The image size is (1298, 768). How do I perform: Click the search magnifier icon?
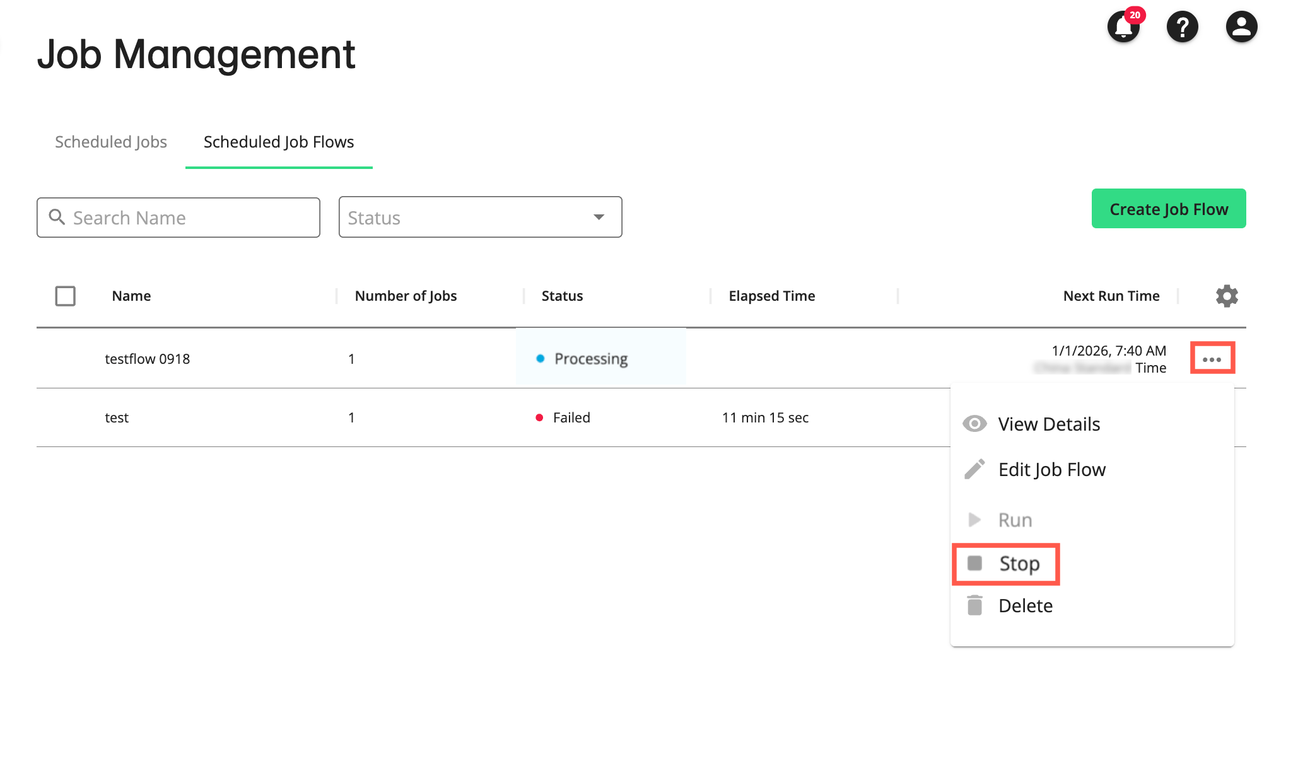(x=57, y=217)
